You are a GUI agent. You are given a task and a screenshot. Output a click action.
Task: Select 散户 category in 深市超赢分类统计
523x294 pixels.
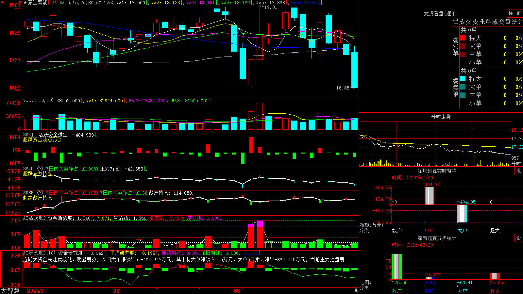click(x=397, y=291)
